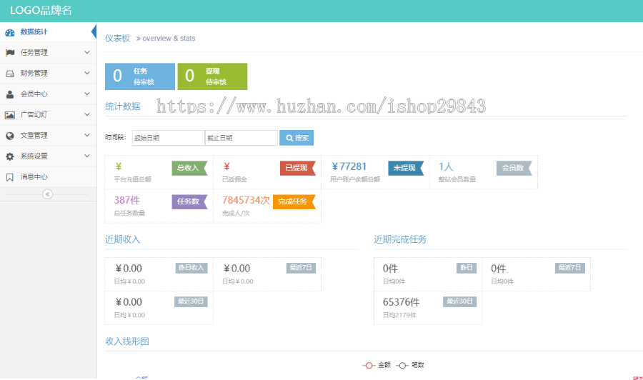Collapse the sidebar with double-arrow button
The width and height of the screenshot is (643, 380).
coord(48,194)
